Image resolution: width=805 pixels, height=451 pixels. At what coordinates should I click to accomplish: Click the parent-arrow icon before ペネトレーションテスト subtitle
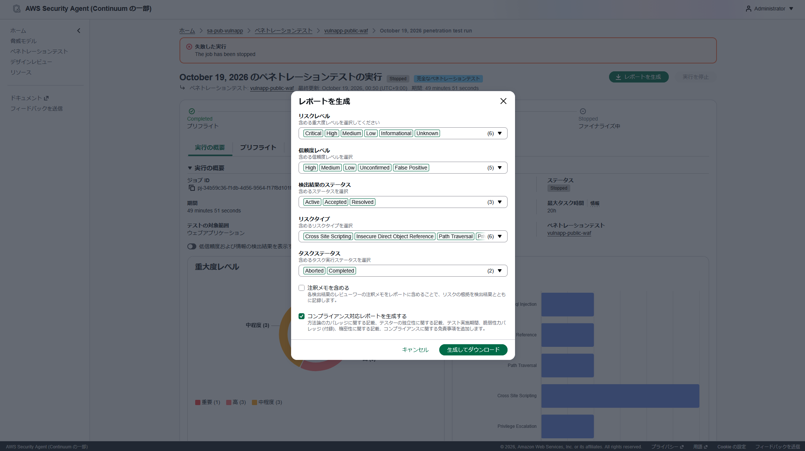pyautogui.click(x=182, y=87)
